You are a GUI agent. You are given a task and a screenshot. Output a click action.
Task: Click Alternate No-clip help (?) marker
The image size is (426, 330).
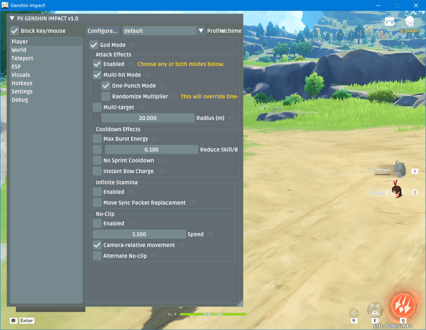[x=154, y=256]
